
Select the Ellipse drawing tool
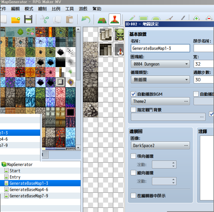pyautogui.click(x=156, y=18)
